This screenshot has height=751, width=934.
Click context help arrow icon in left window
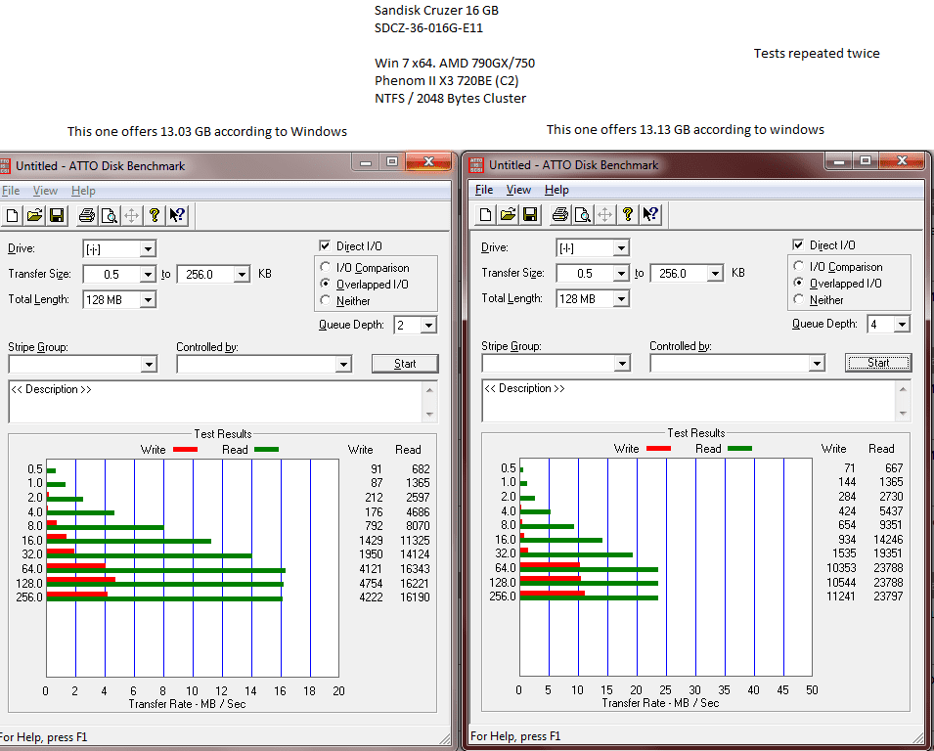tap(176, 215)
